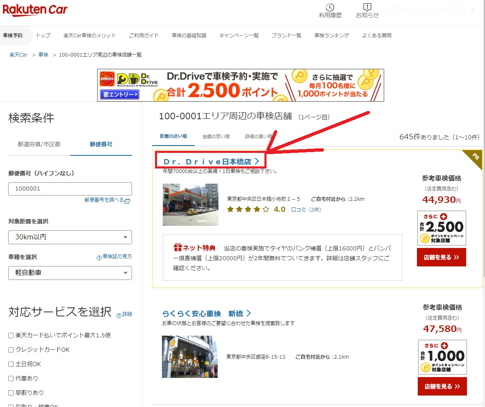Expand the 対象距離 30km以内 dropdown
The image size is (485, 407).
pyautogui.click(x=70, y=237)
